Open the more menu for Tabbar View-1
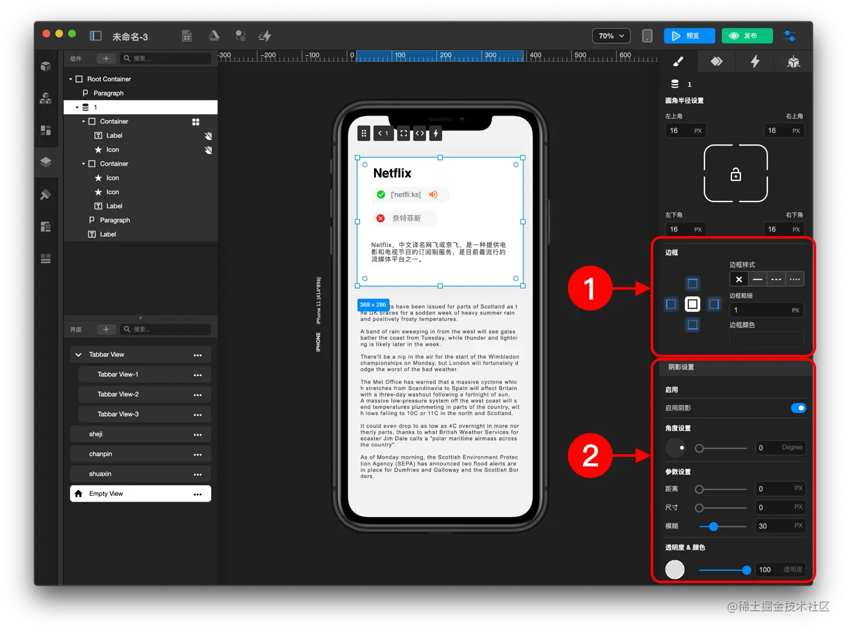The height and width of the screenshot is (630, 847). 198,375
